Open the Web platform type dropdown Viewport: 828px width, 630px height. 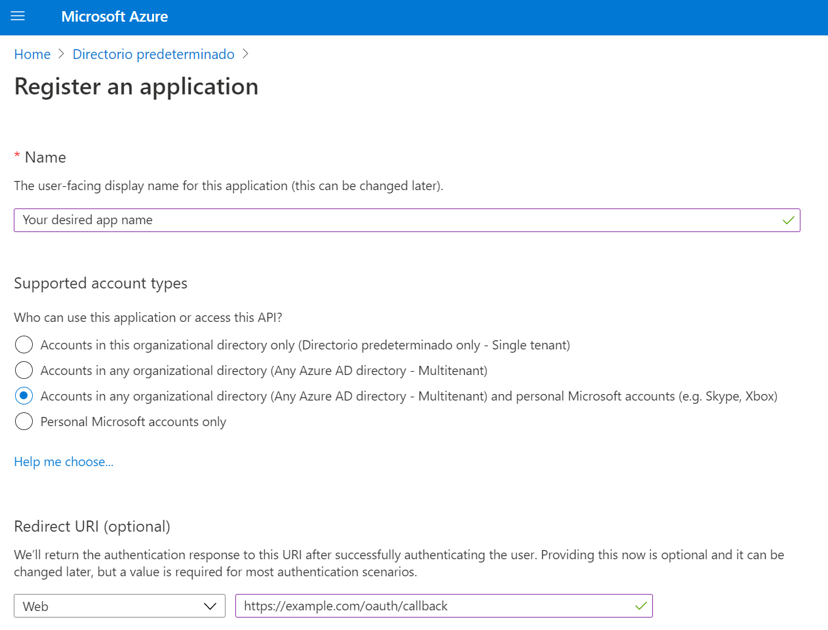pos(111,606)
